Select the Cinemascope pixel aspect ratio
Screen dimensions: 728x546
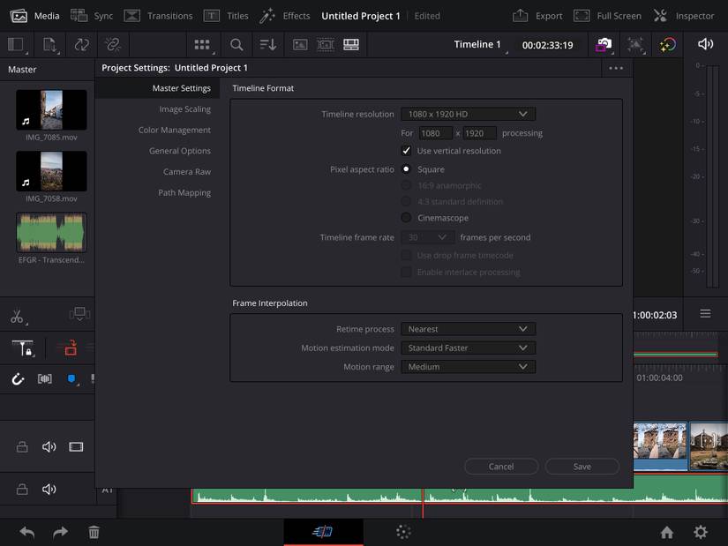tap(407, 217)
